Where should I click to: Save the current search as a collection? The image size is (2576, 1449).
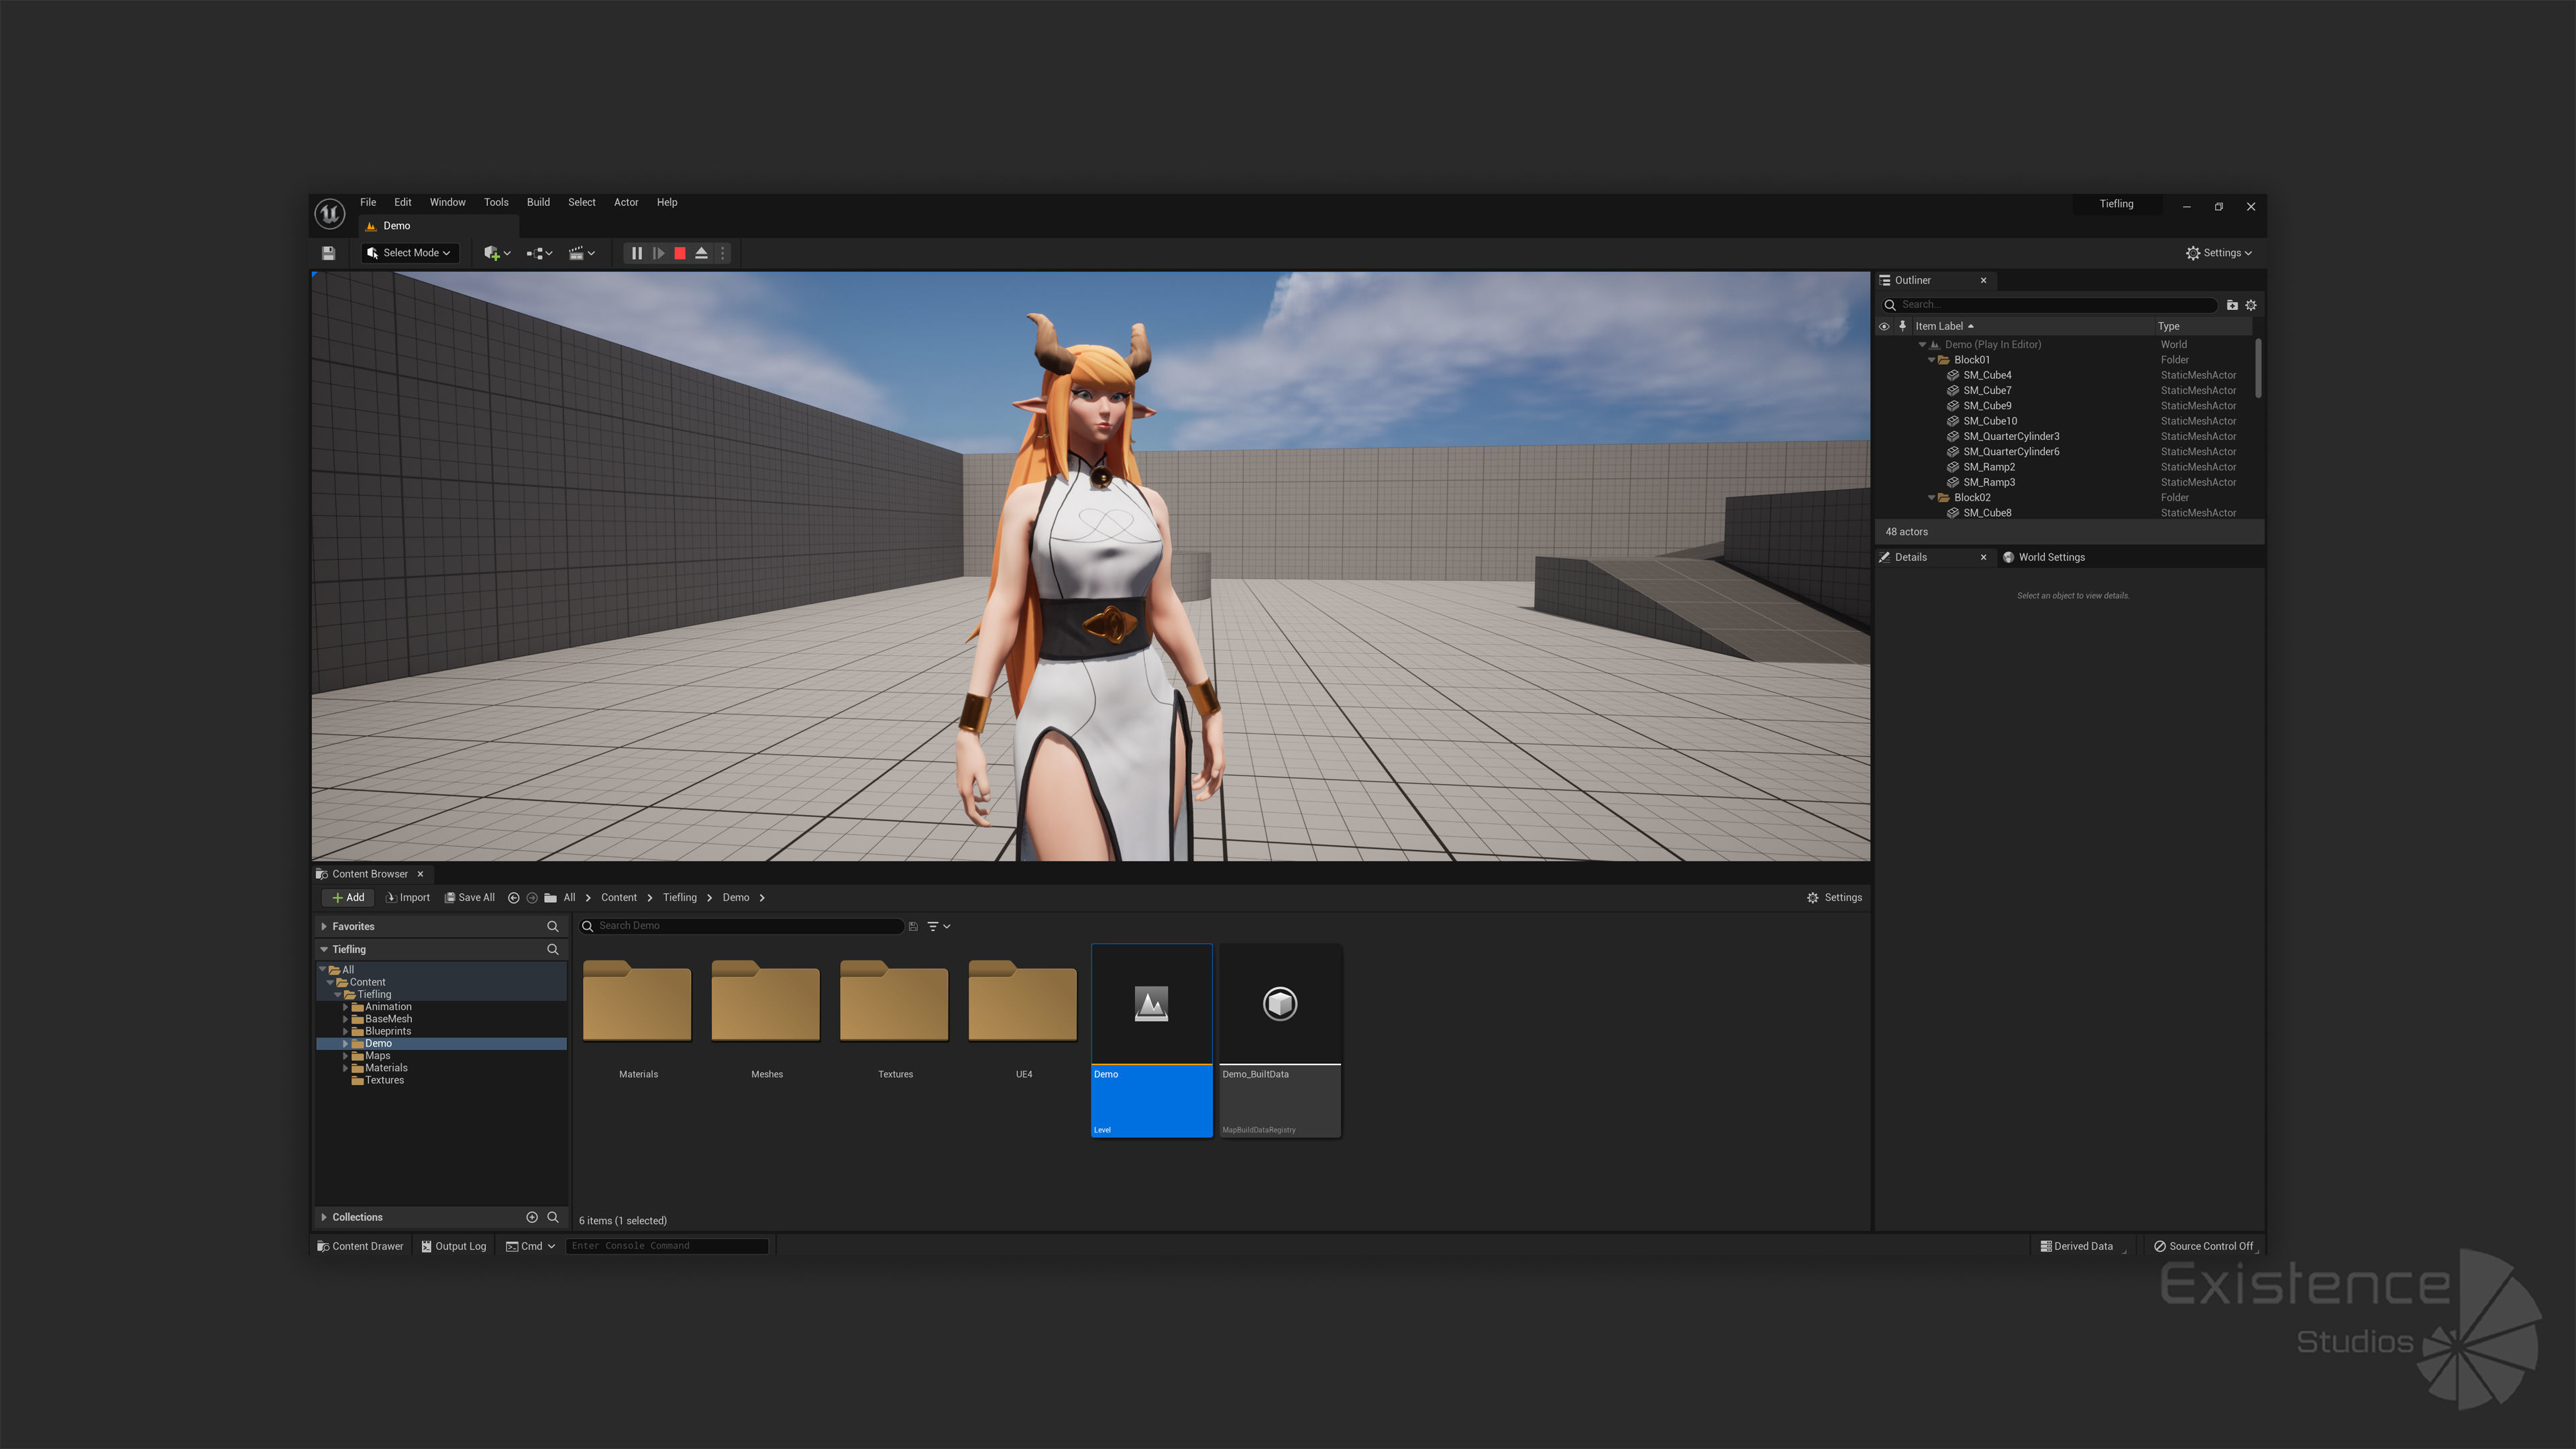(913, 927)
